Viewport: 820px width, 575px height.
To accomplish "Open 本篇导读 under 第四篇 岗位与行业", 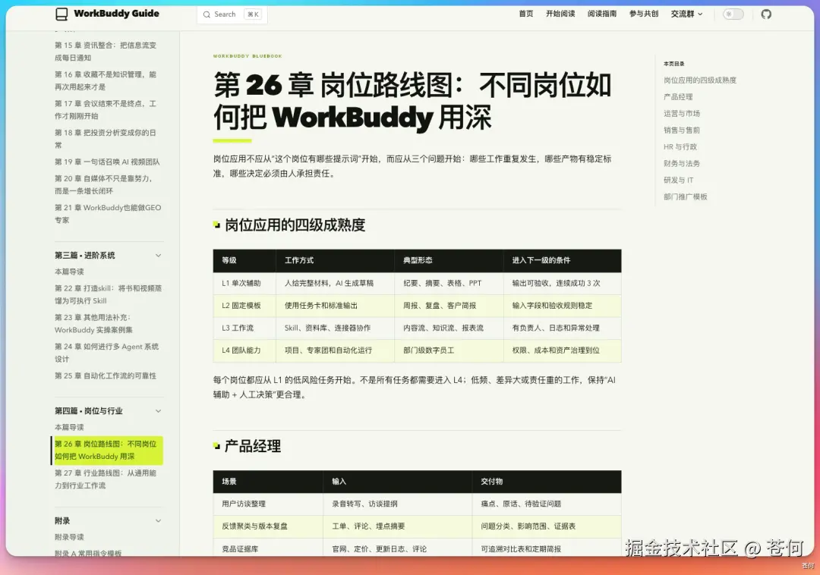I will click(x=69, y=427).
